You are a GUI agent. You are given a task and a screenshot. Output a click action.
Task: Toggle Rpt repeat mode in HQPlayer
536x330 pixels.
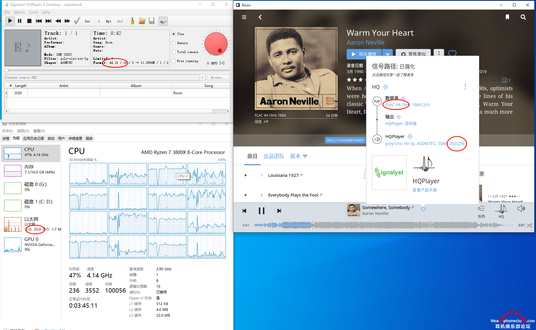point(108,21)
